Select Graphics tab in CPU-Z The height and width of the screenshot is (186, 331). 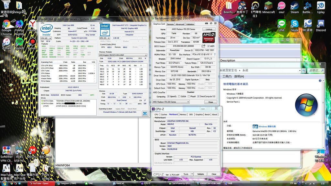pos(199,115)
